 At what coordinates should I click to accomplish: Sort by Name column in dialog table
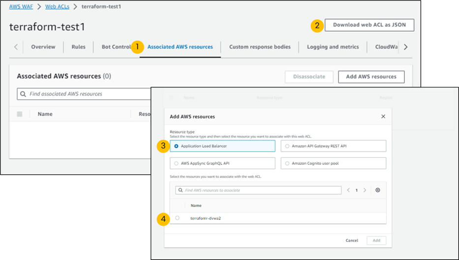[196, 206]
